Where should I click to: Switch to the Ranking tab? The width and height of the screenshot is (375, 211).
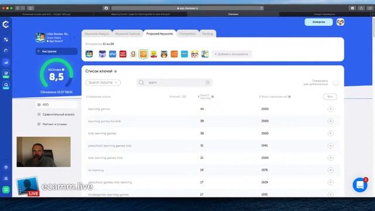(x=207, y=34)
